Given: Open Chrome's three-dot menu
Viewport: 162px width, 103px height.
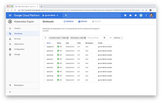Looking at the screenshot, I should coord(154,10).
